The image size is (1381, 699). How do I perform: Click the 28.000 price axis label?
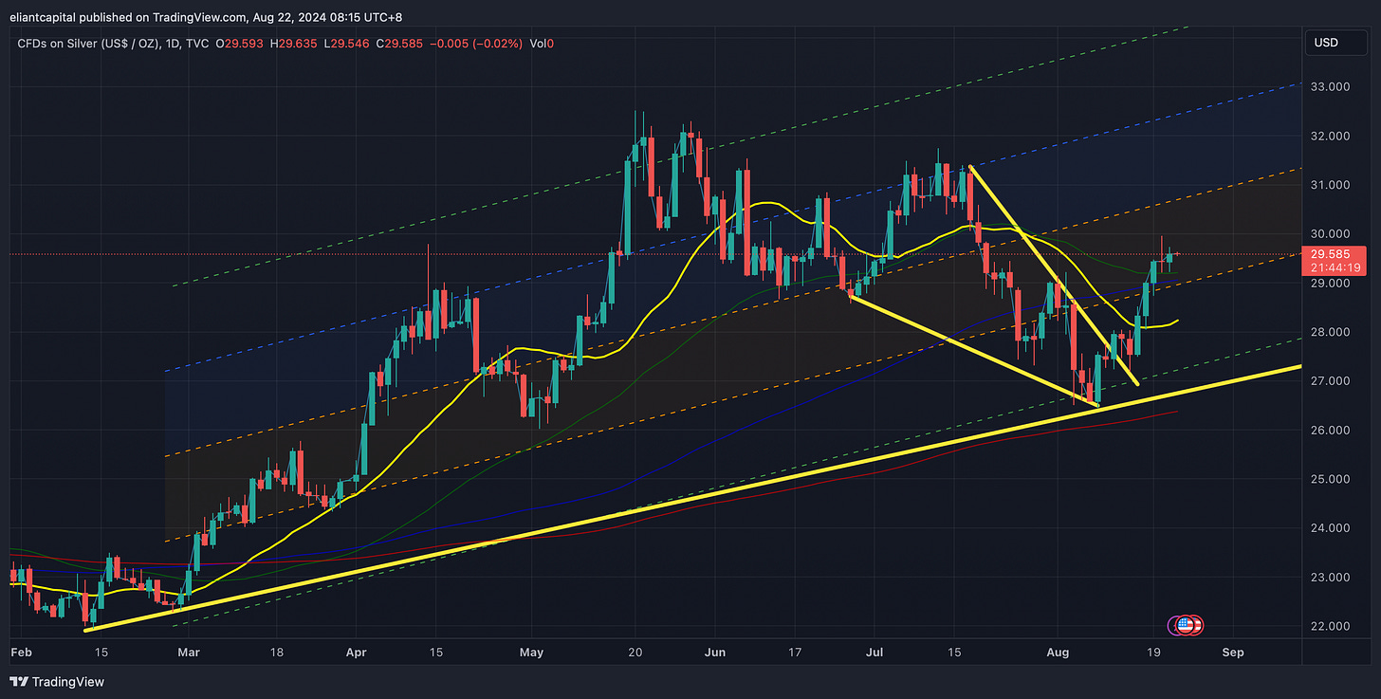pos(1329,332)
